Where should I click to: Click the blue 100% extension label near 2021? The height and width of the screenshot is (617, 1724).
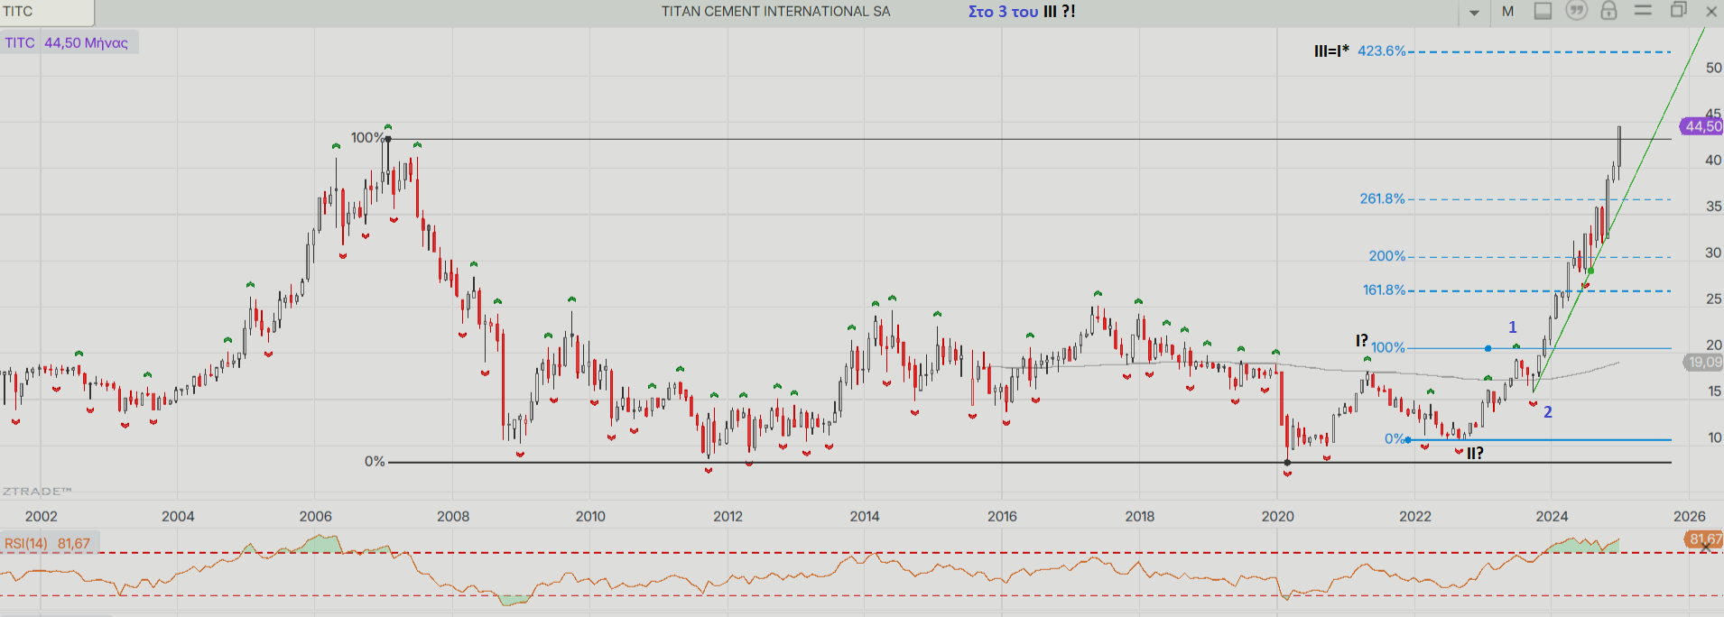(1388, 347)
